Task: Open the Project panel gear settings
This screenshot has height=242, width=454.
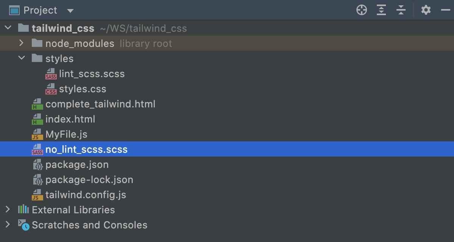Action: (x=426, y=10)
